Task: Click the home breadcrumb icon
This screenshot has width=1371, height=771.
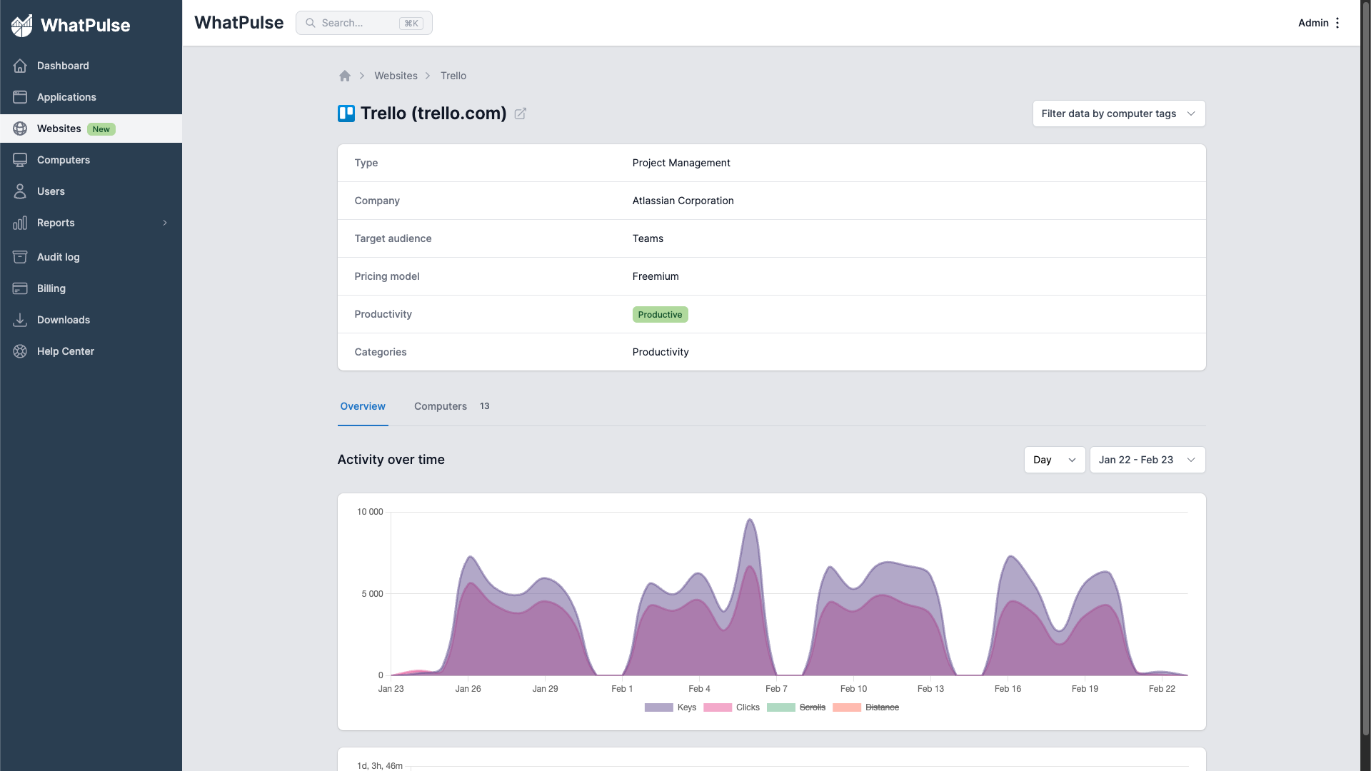Action: [345, 76]
